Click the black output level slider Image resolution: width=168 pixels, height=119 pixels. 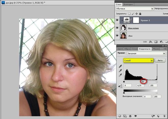coord(124,93)
